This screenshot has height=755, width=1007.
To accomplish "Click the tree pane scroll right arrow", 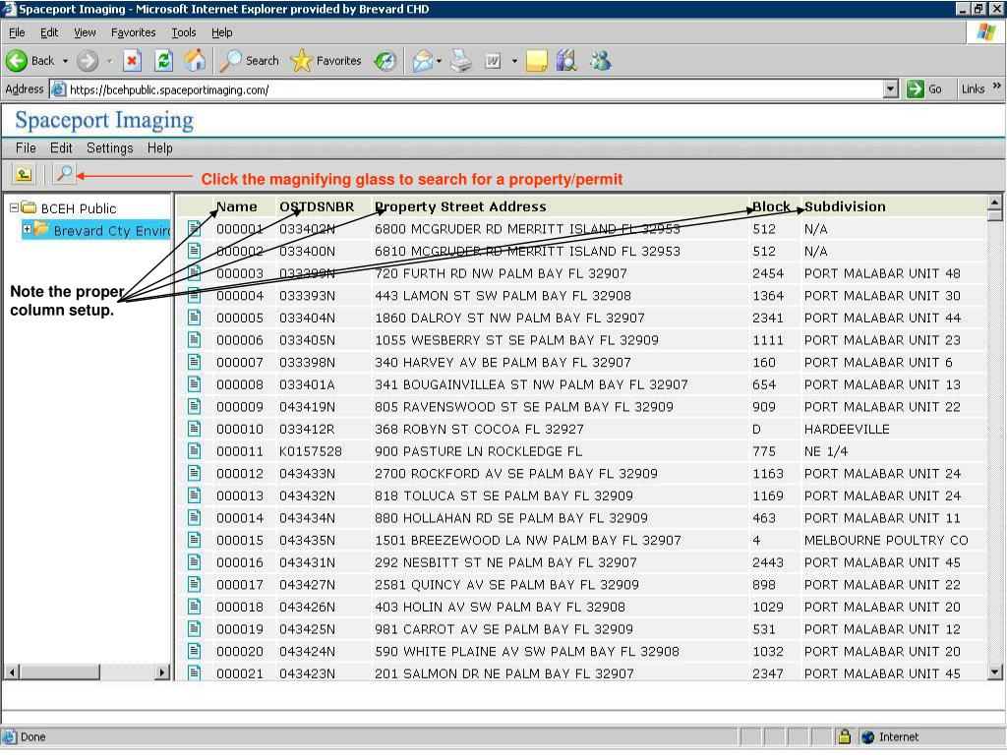I will coord(162,672).
